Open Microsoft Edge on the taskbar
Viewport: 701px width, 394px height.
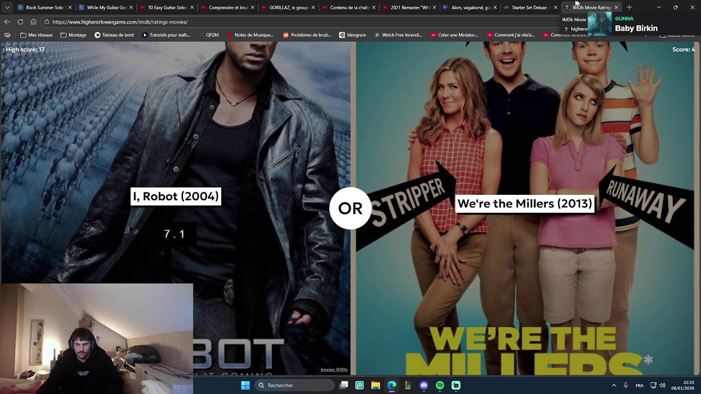pos(392,385)
